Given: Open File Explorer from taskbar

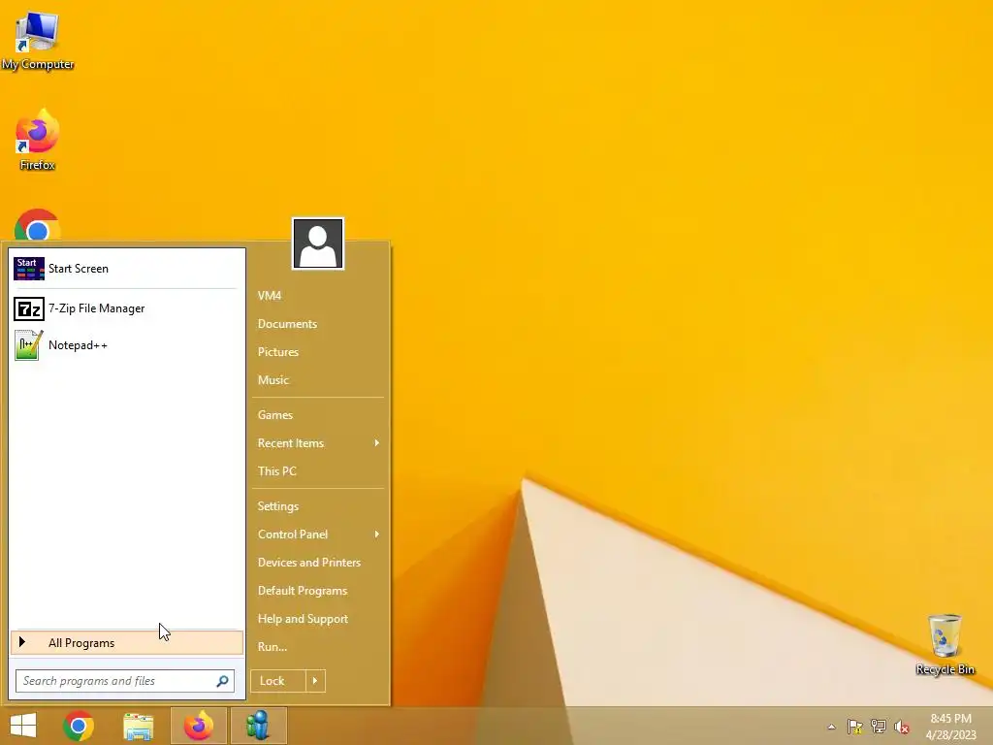Looking at the screenshot, I should (139, 726).
